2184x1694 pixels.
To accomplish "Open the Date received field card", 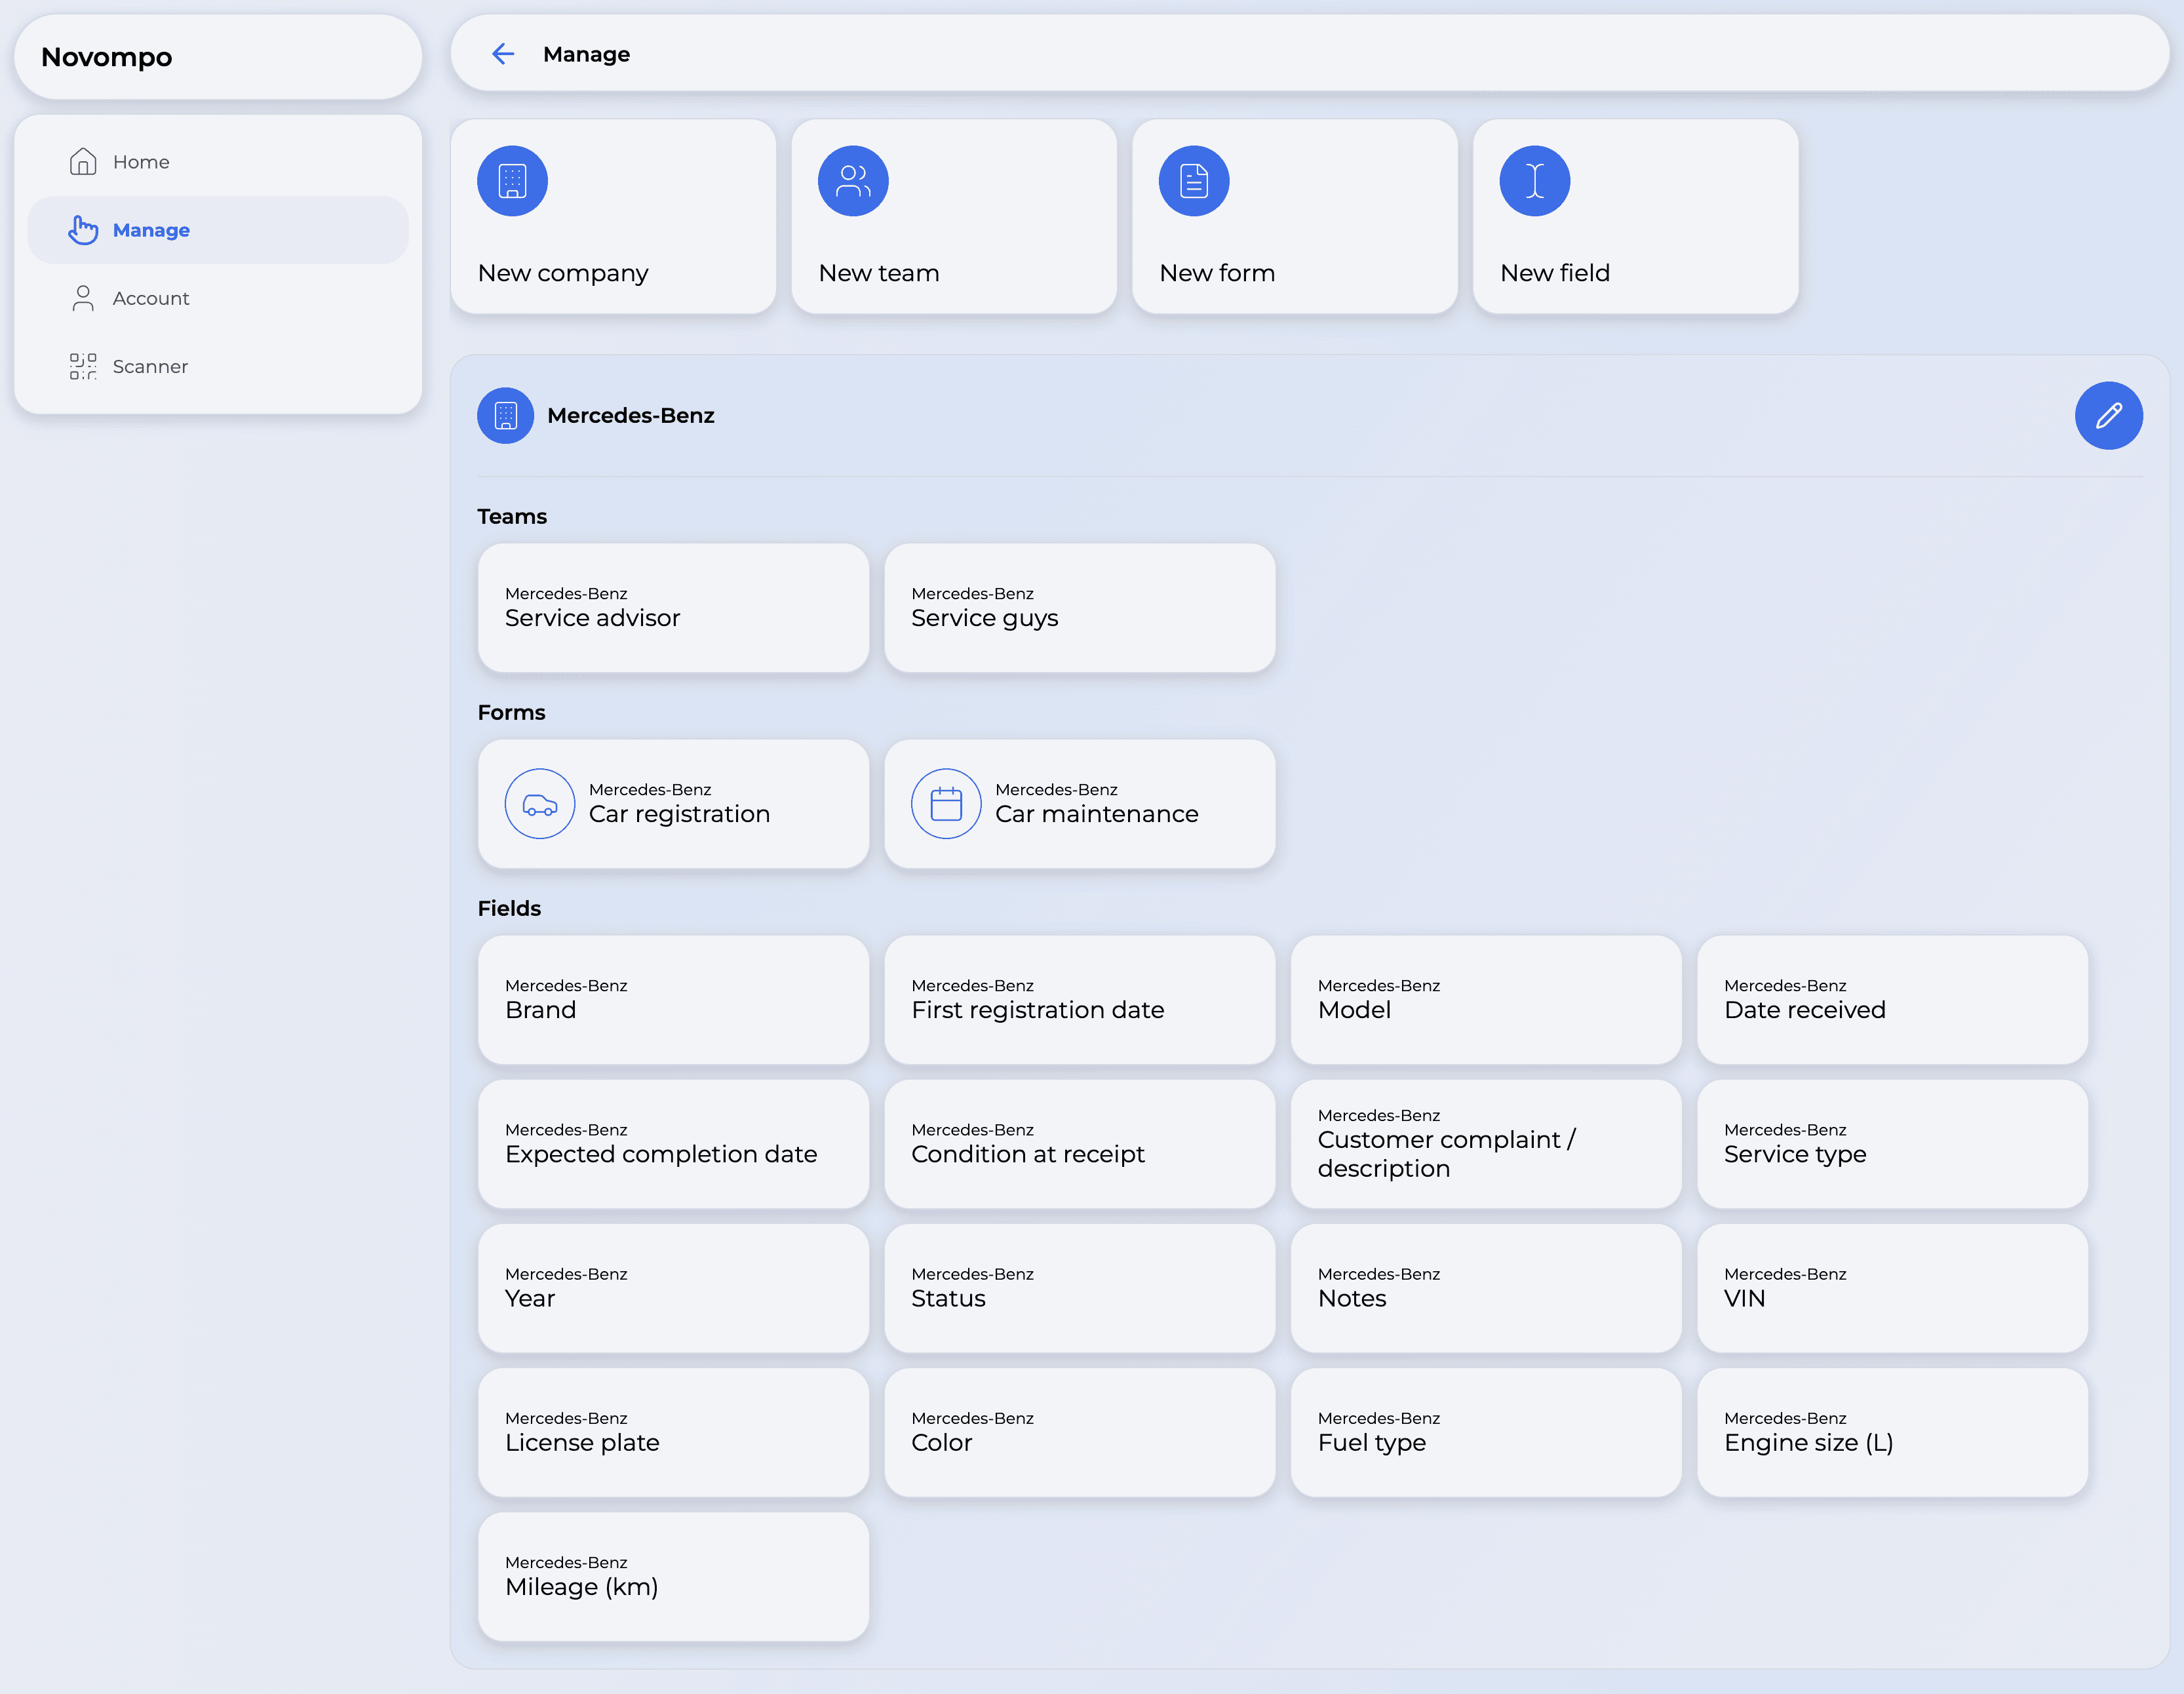I will 1892,1000.
